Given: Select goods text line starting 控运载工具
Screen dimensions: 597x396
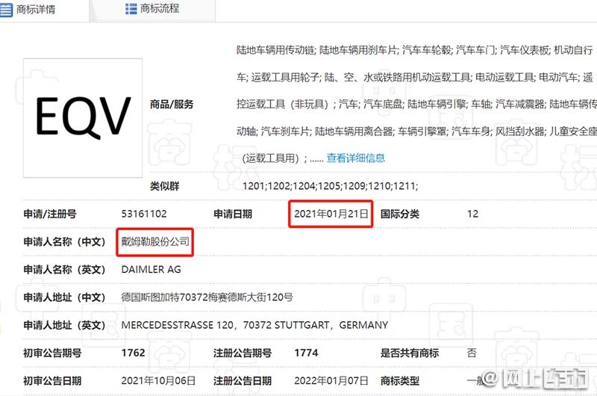Looking at the screenshot, I should click(416, 104).
